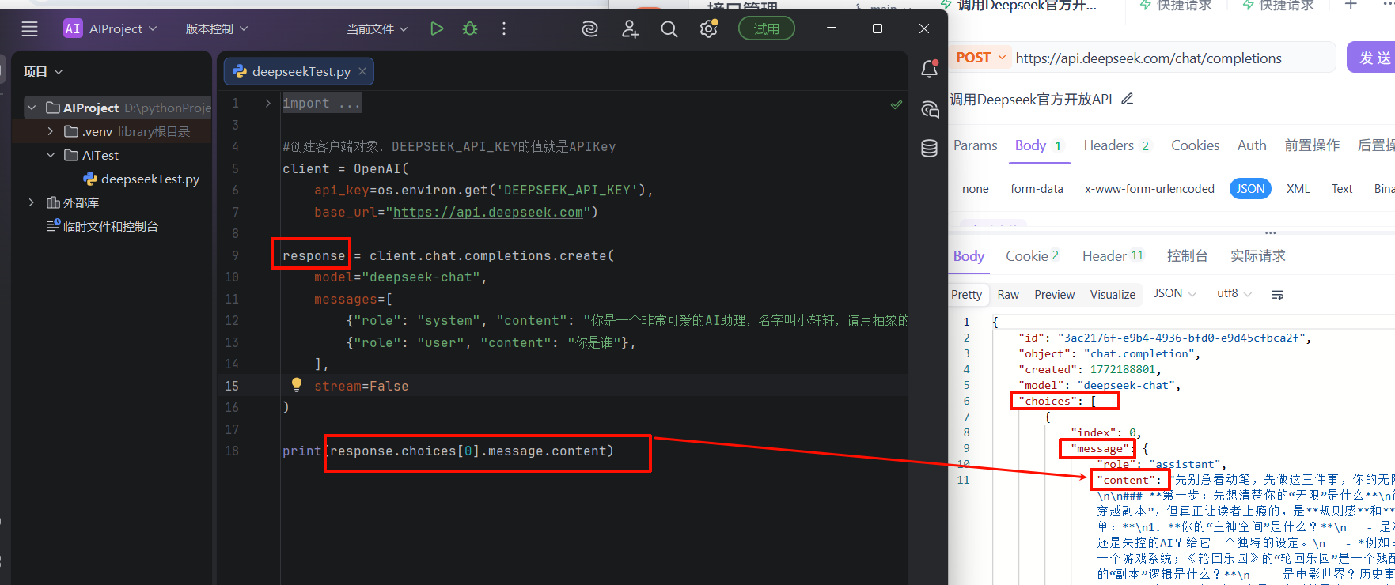Select 临时文件和控制台 in the project tree
The width and height of the screenshot is (1395, 585).
[102, 226]
